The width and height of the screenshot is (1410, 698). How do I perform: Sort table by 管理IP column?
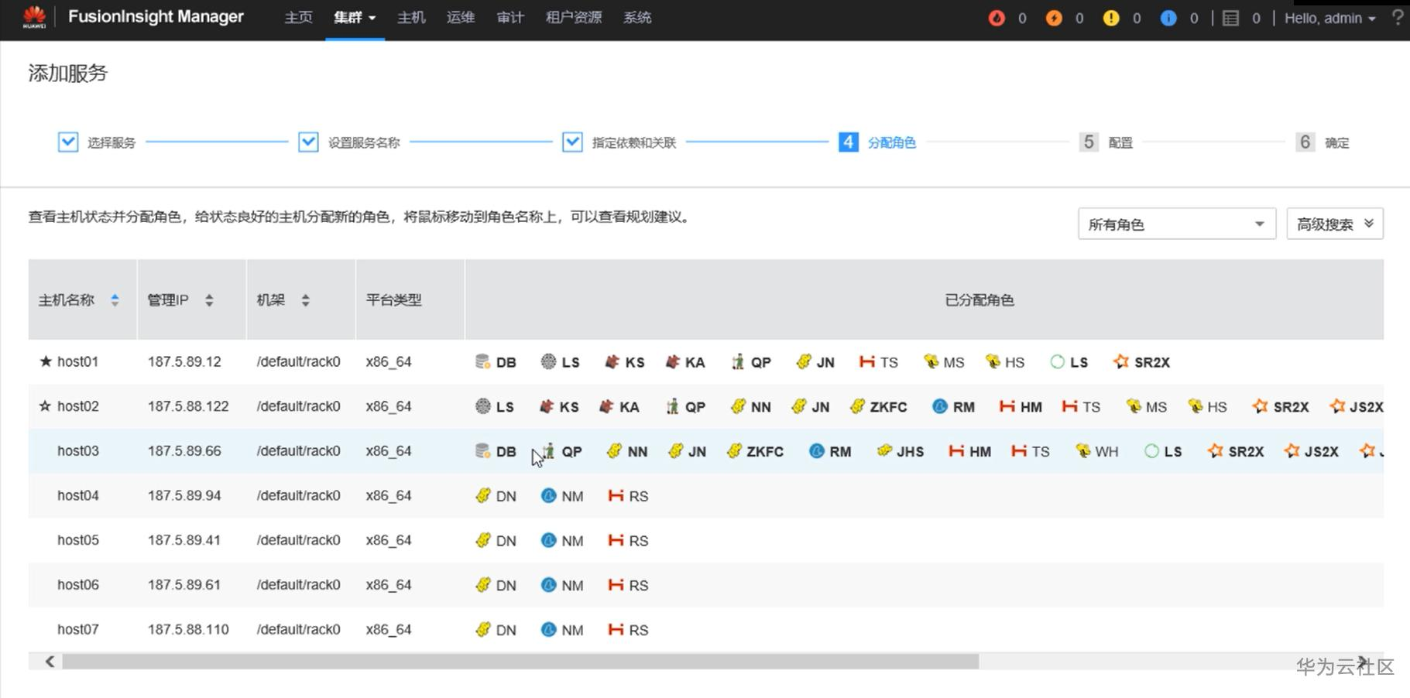click(x=209, y=300)
